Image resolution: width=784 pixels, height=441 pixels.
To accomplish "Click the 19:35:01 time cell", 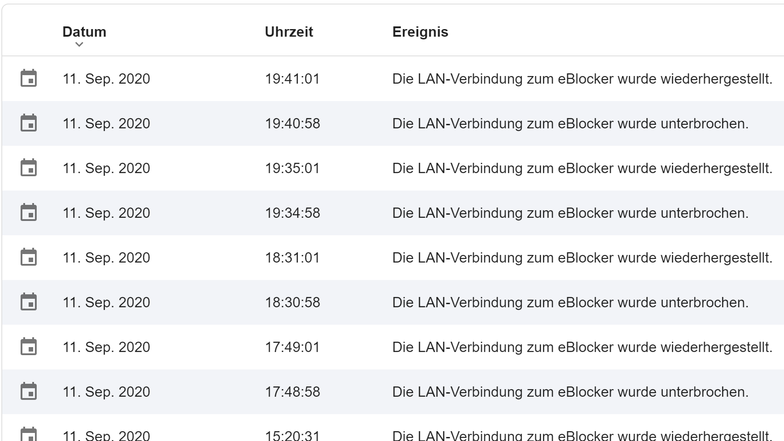I will coord(292,168).
